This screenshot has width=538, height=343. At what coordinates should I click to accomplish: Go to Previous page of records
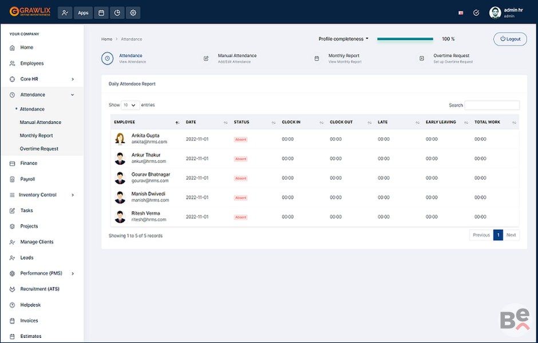[481, 235]
